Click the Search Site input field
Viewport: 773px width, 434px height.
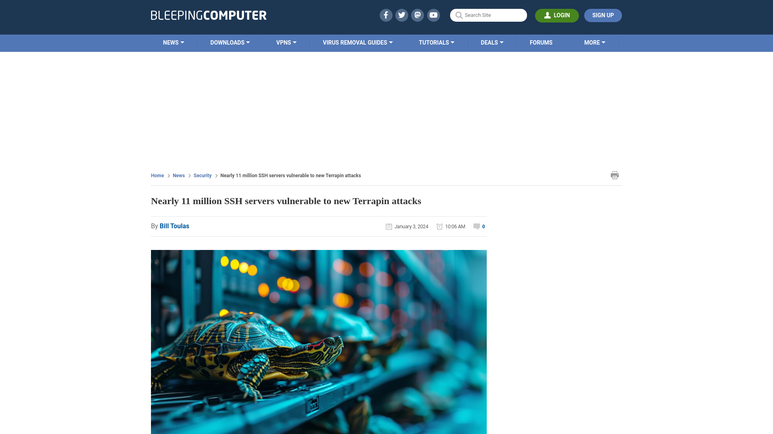488,15
